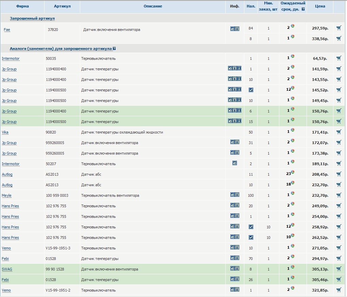Click cart icon in the 294,97р. Febi row
347x297 pixels.
point(339,258)
